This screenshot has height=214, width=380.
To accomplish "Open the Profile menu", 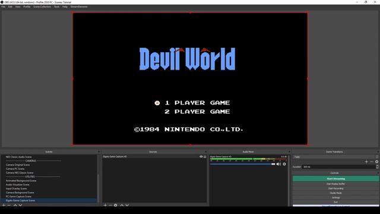I will coord(27,7).
